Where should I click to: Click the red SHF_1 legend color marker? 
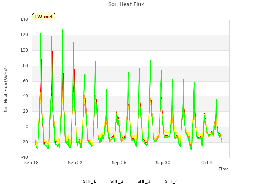click(77, 182)
